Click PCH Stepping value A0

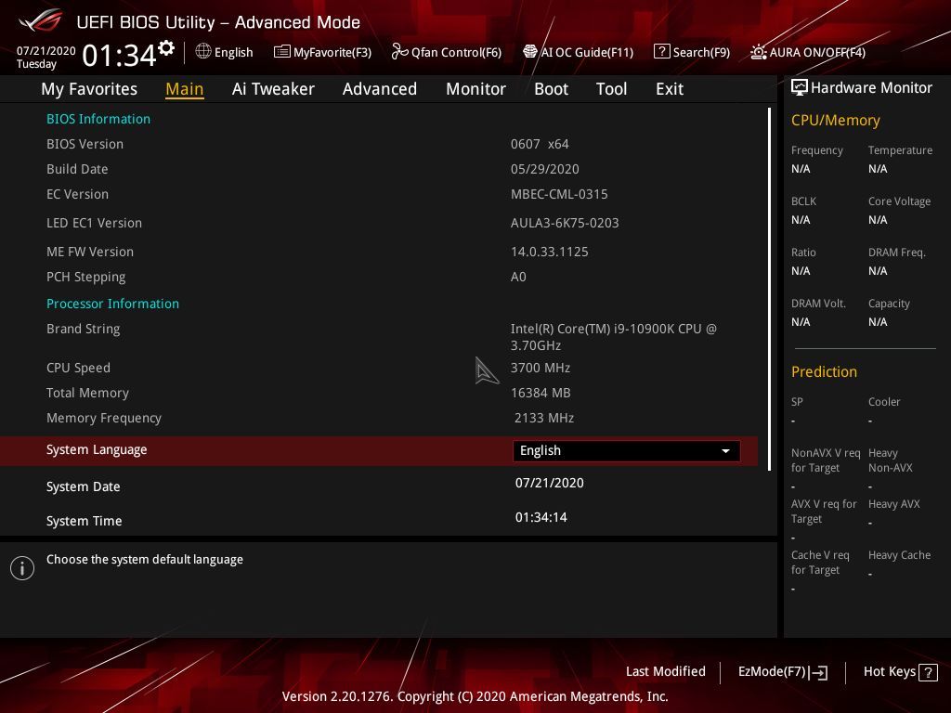(x=518, y=277)
